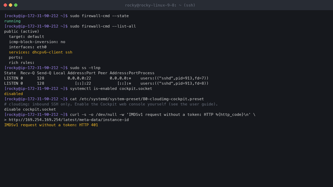The image size is (333, 187).
Task: Click the command 'sudo firewall-cmd --state'
Action: point(99,16)
